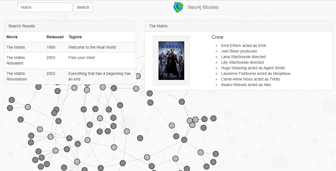The image size is (336, 171).
Task: Click the 'Search Results' panel header
Action: click(22, 26)
